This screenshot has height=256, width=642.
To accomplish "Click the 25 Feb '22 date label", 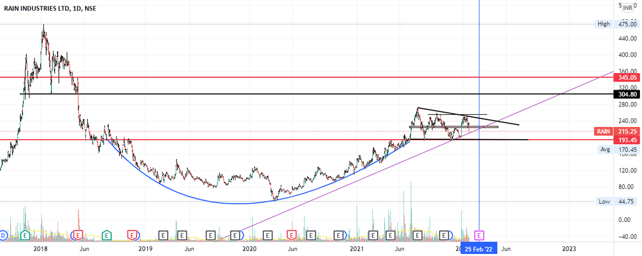I will point(479,249).
